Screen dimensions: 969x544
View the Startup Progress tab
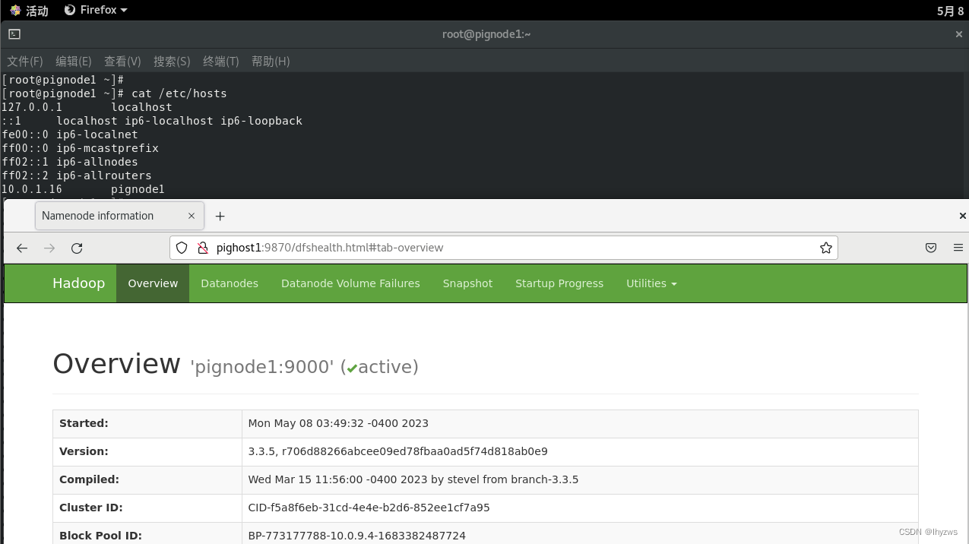tap(559, 283)
